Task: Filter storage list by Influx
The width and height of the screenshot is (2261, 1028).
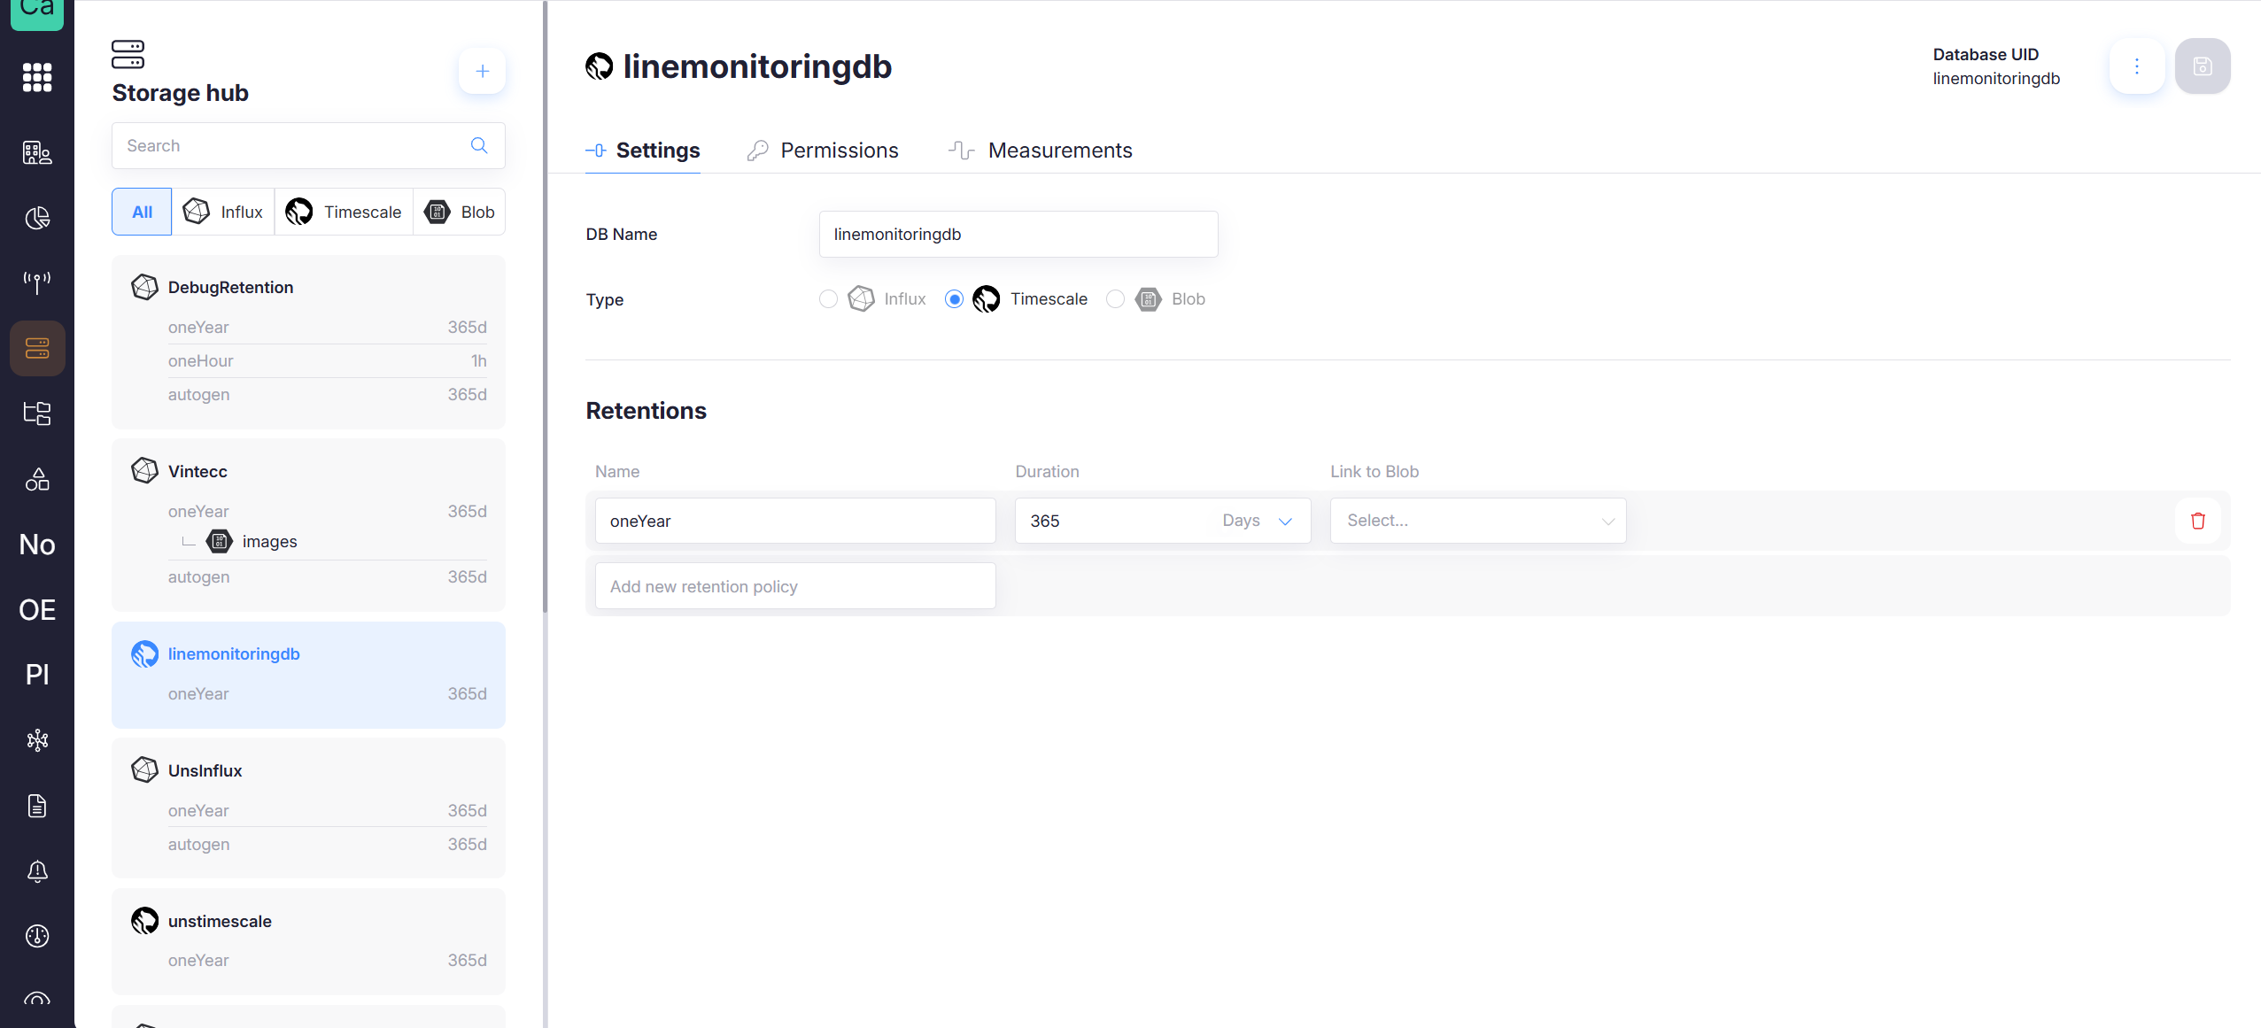Action: tap(223, 212)
